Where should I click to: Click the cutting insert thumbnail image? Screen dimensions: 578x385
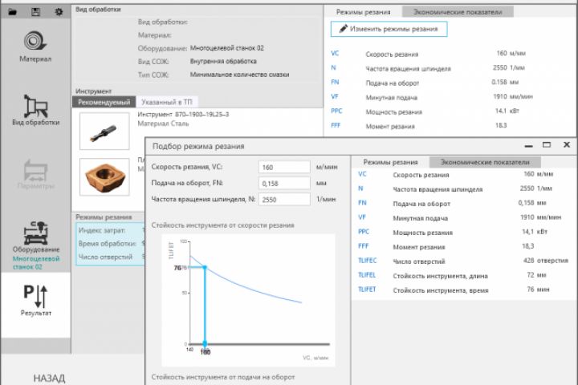click(x=104, y=176)
